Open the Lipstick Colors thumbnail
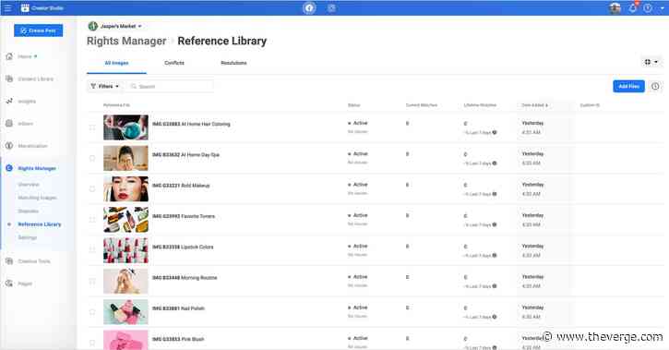This screenshot has width=669, height=350. (x=125, y=250)
